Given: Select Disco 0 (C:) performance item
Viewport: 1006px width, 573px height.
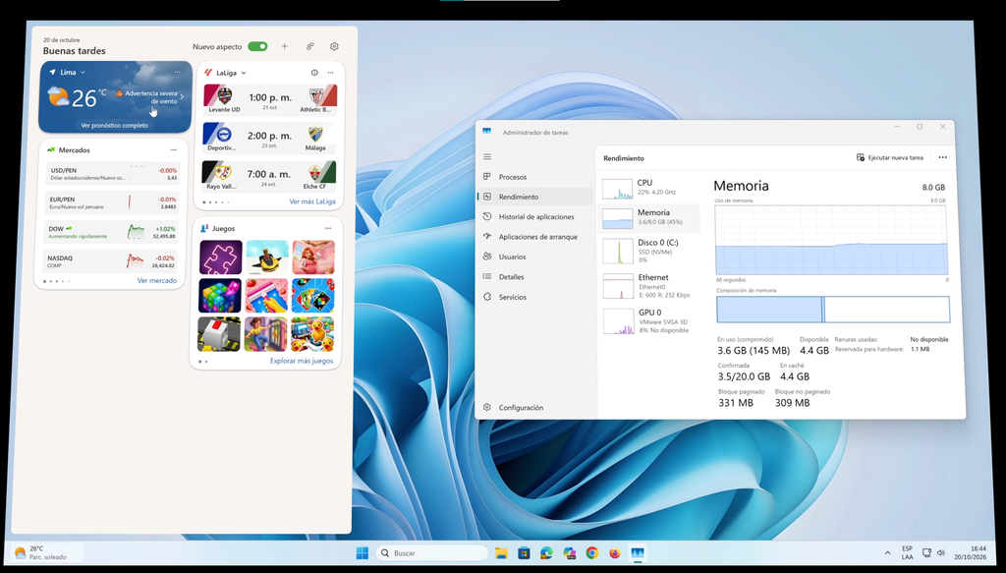Looking at the screenshot, I should coord(649,251).
